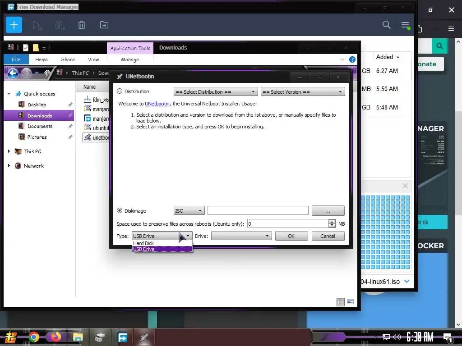Screen dimensions: 462x346
Task: Open the Manage ribbon tab
Action: 130,59
